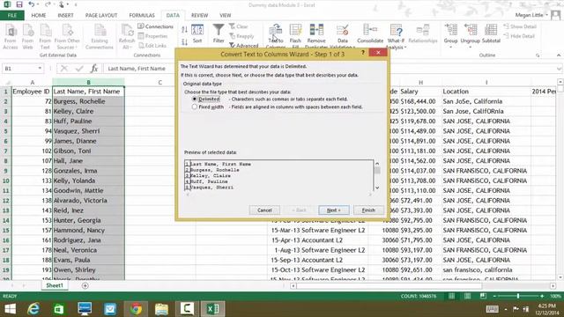Click the zoom slider handle
Viewport: 564px width, 317px height.
[518, 296]
